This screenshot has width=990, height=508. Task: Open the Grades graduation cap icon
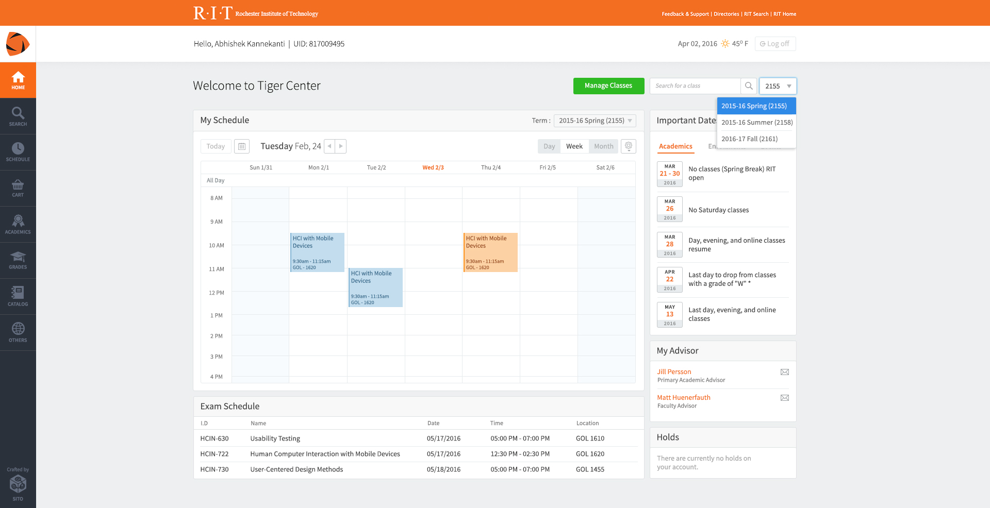click(x=18, y=261)
